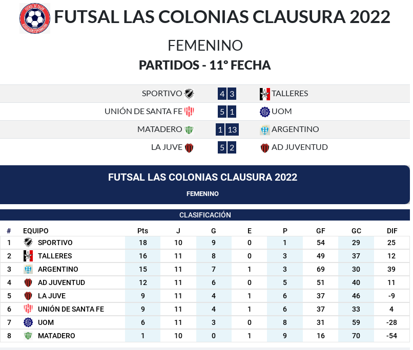Click Argentino crest in standings table
413x350 pixels.
[x=28, y=269]
